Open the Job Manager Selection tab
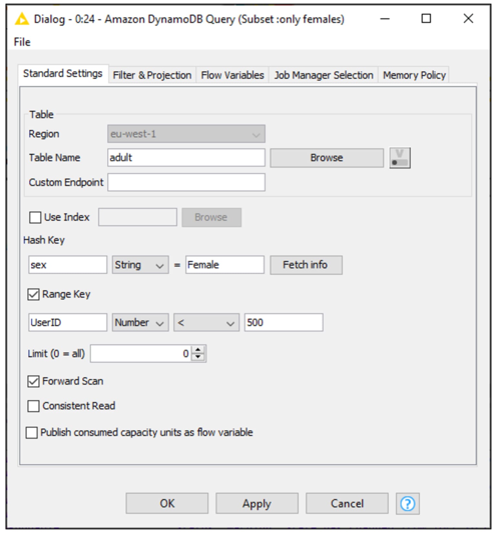496x533 pixels. tap(324, 75)
